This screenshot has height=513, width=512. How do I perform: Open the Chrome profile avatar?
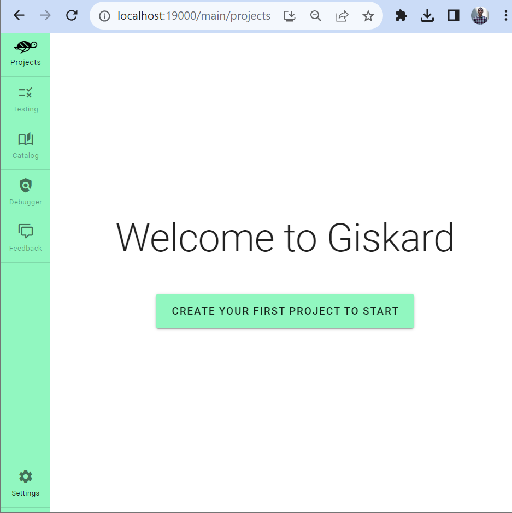pyautogui.click(x=480, y=15)
